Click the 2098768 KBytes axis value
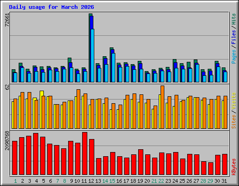This screenshot has width=239, height=186. pos(7,140)
